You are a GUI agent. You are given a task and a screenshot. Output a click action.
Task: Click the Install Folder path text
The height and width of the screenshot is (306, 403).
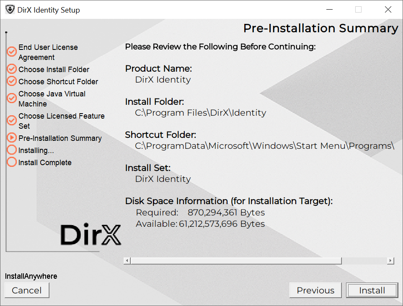click(200, 113)
